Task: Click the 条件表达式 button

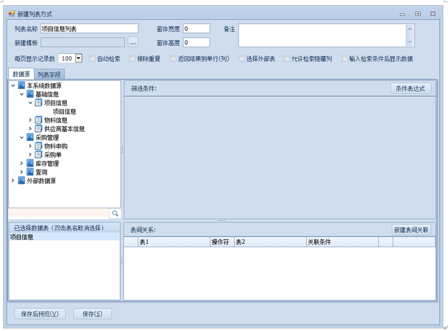Action: (x=410, y=88)
